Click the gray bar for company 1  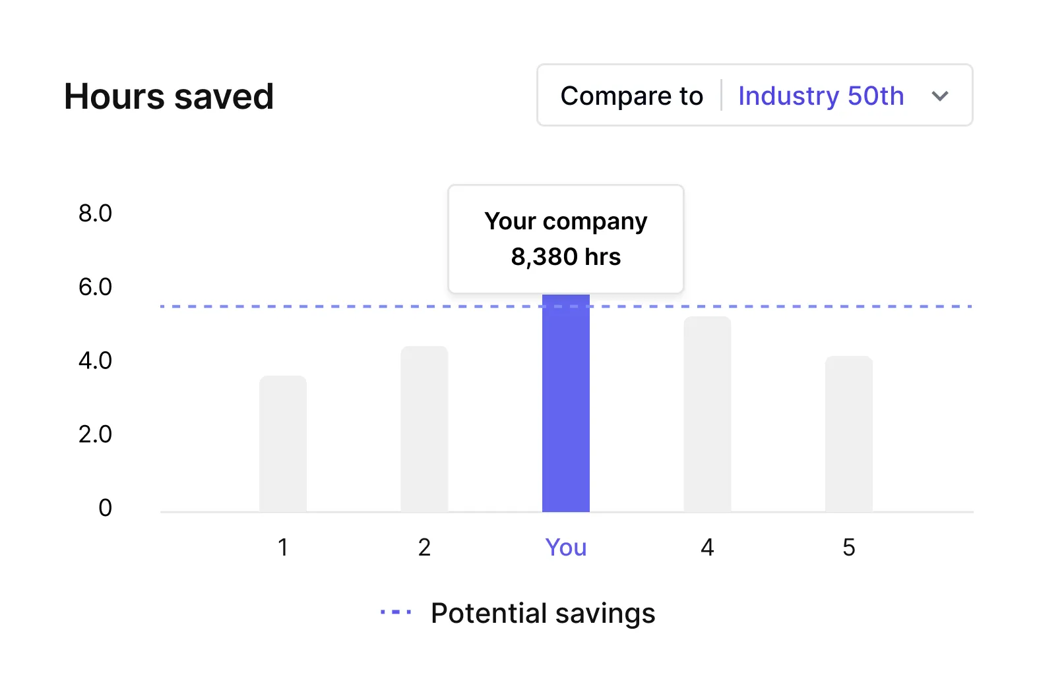point(283,444)
